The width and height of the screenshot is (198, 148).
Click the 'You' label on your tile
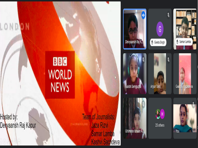click(177, 131)
